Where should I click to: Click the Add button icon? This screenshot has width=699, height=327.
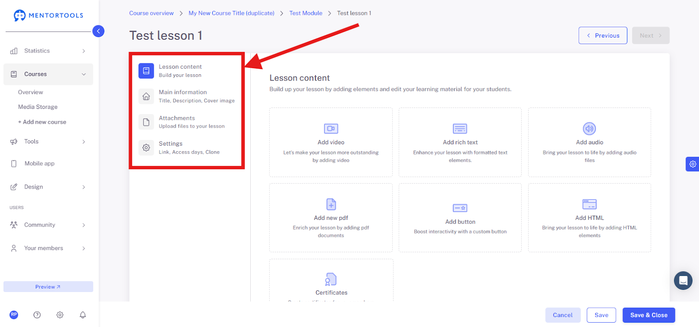pyautogui.click(x=460, y=208)
